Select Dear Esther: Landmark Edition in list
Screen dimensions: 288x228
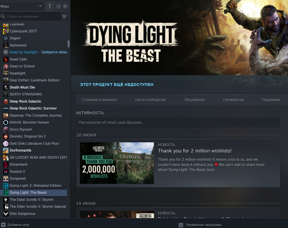pos(34,80)
